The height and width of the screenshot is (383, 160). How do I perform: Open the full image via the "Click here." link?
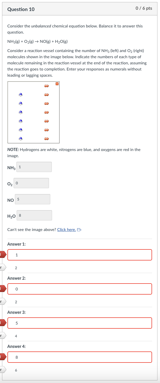tap(66, 229)
